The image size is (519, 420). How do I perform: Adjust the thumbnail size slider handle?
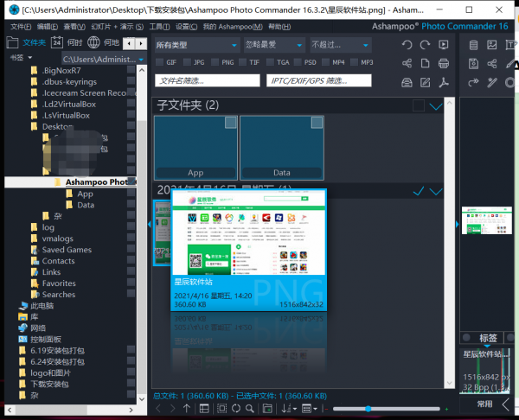tap(368, 409)
